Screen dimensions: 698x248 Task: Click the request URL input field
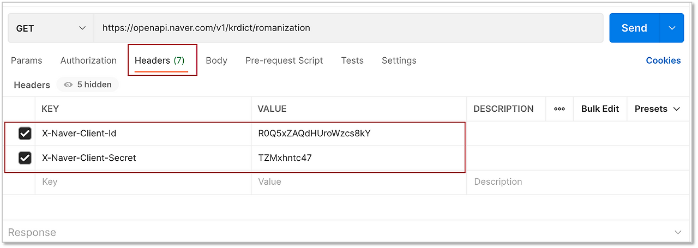[349, 28]
